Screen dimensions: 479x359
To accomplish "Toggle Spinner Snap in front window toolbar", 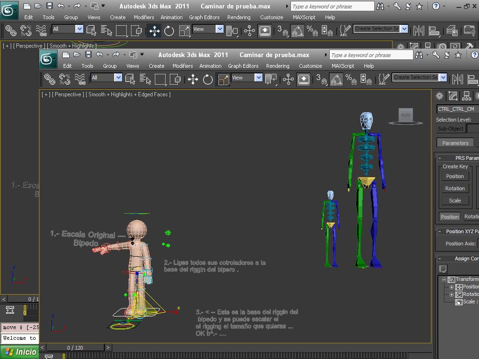I will click(x=366, y=79).
